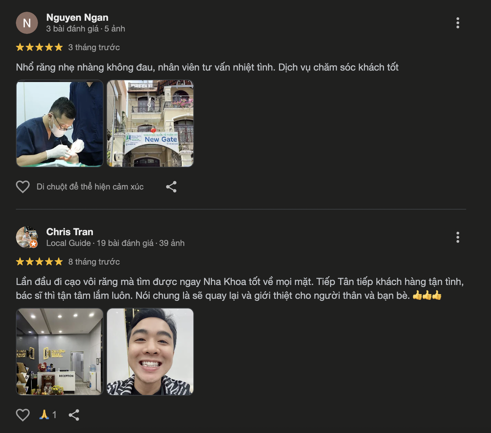
Task: Open more options for Chris Tran's review
Action: click(x=458, y=237)
